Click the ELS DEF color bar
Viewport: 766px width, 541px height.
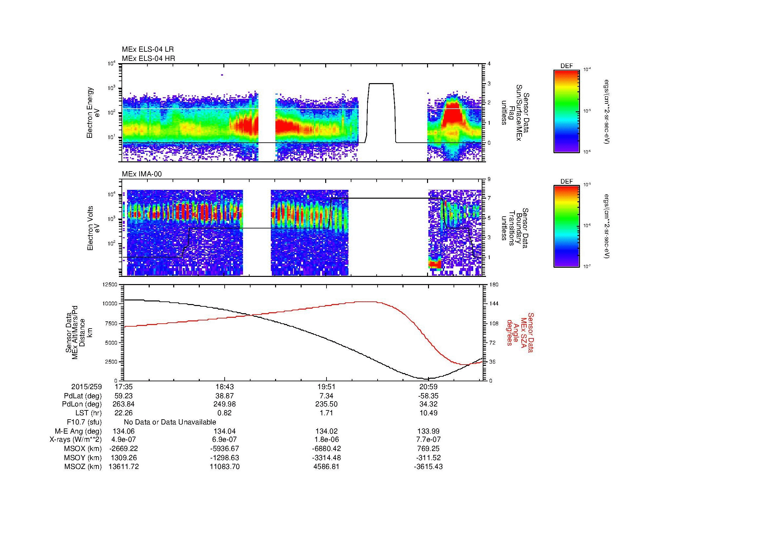coord(567,111)
